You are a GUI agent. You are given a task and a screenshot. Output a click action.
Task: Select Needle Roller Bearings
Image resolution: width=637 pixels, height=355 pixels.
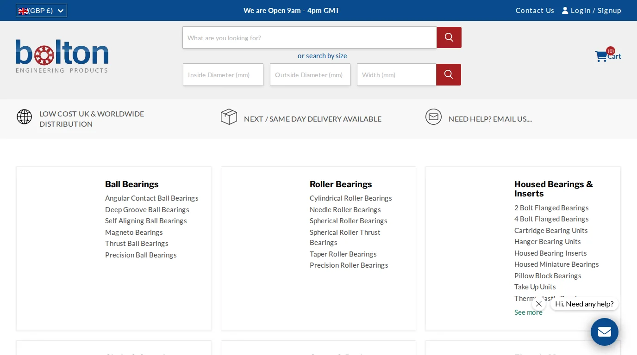click(345, 209)
